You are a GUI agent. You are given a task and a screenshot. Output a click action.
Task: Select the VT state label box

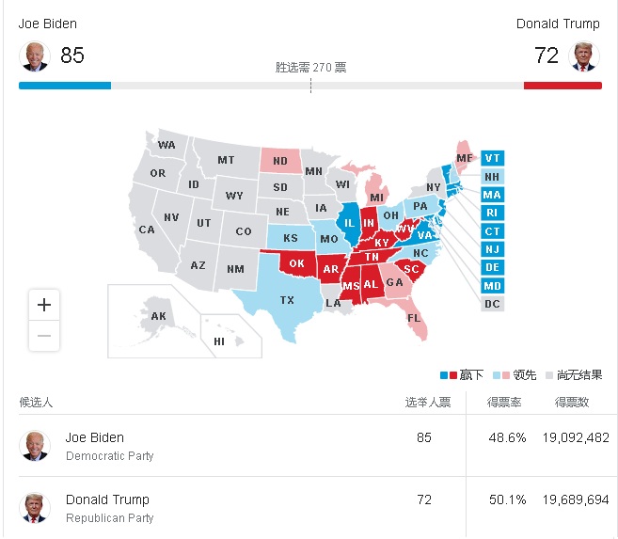(x=492, y=158)
